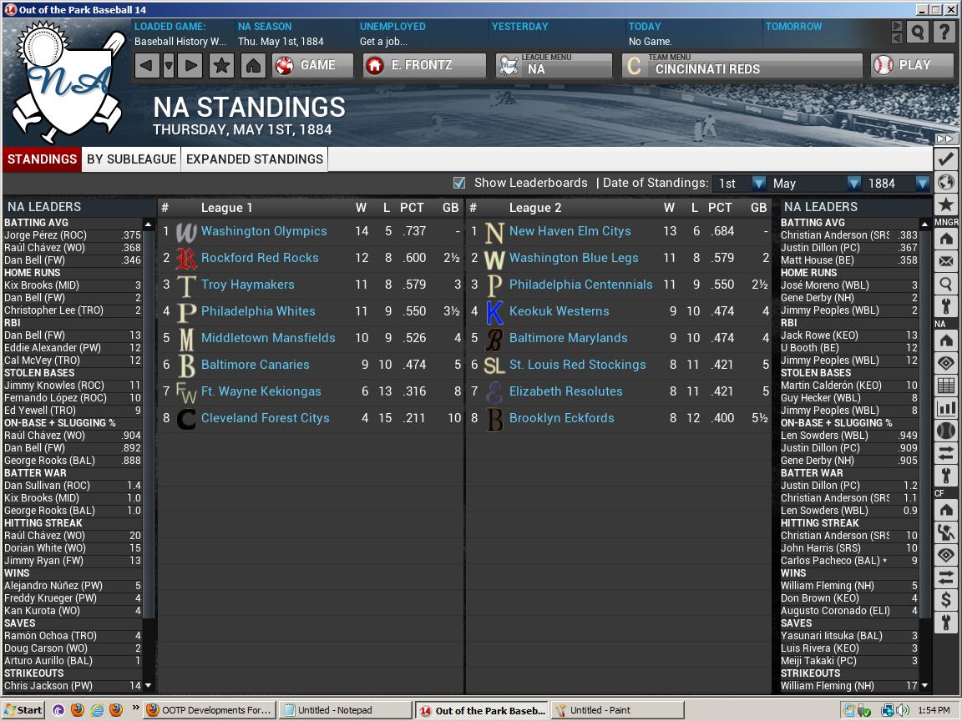Viewport: 962px width, 721px height.
Task: Click the search magnifier icon at the top right
Action: [918, 32]
